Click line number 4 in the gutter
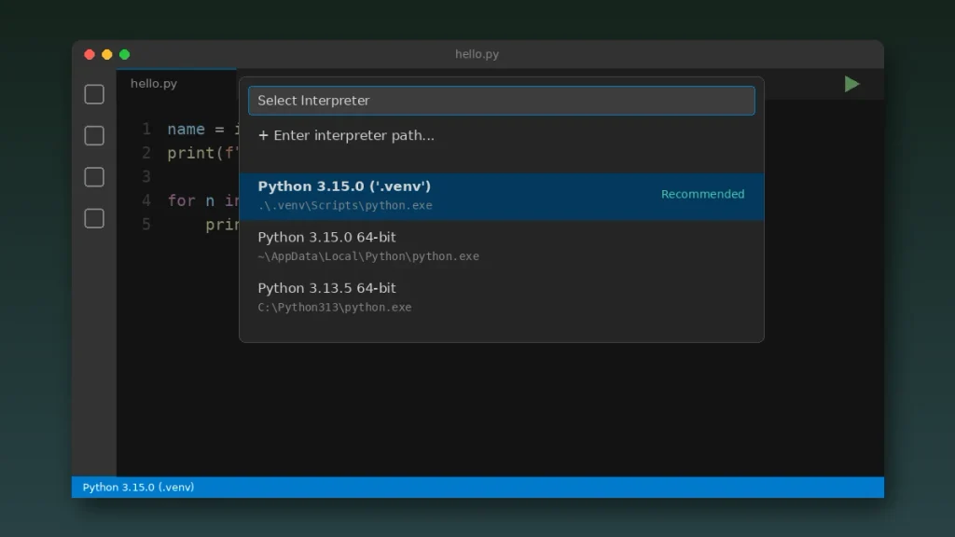This screenshot has height=537, width=955. (146, 200)
